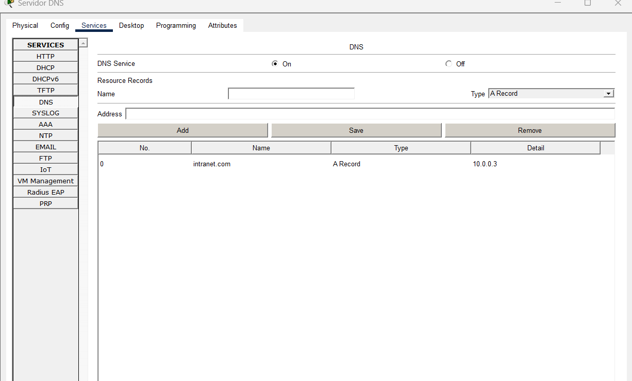This screenshot has height=381, width=632.
Task: Sort records by Name column
Action: click(261, 148)
